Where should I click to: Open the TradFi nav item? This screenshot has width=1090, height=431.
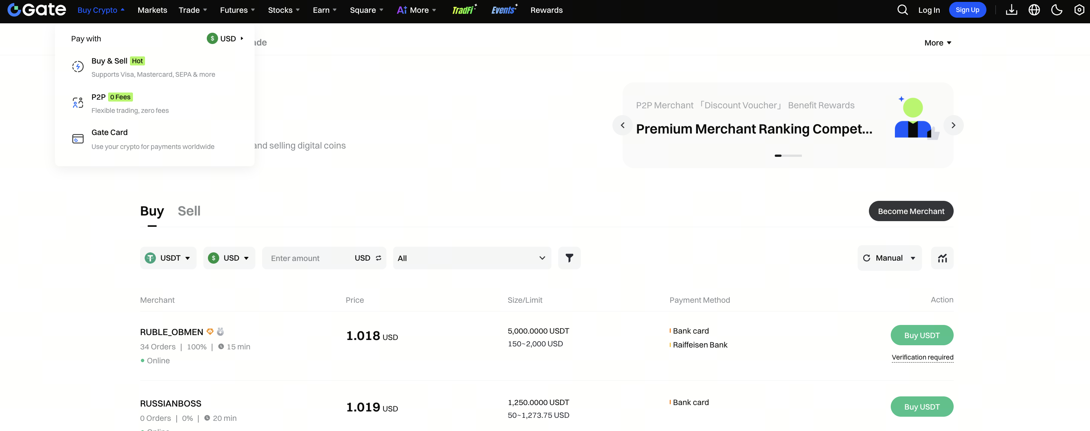pos(464,10)
